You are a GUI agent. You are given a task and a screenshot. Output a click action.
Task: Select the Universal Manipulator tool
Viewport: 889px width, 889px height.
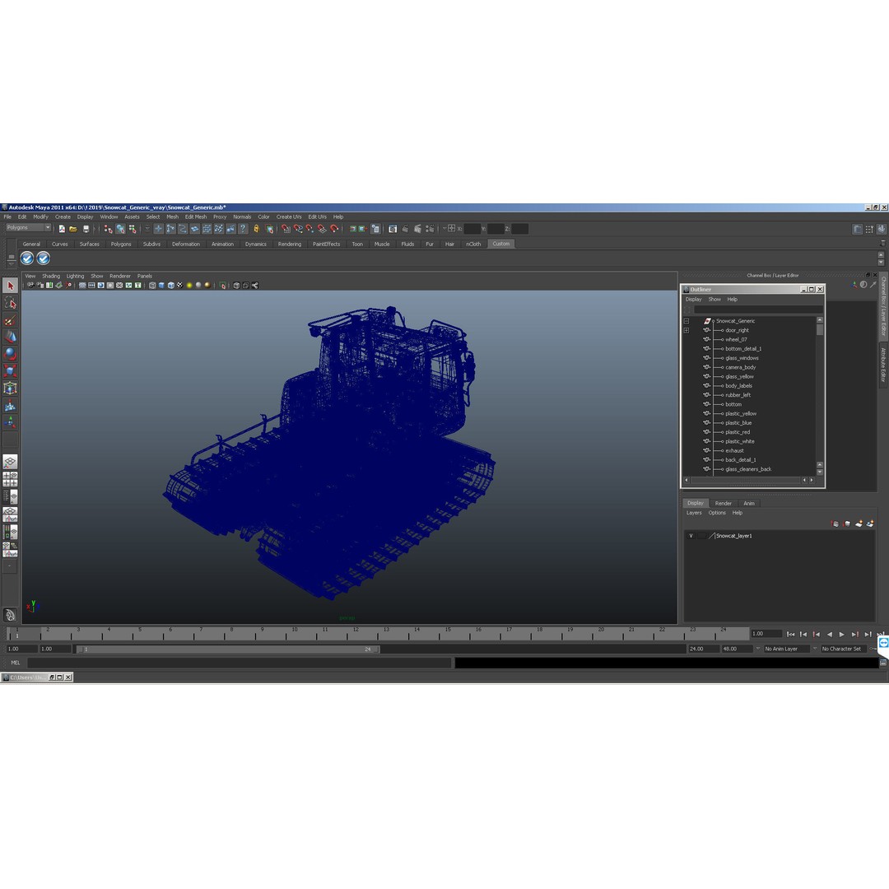[x=10, y=389]
